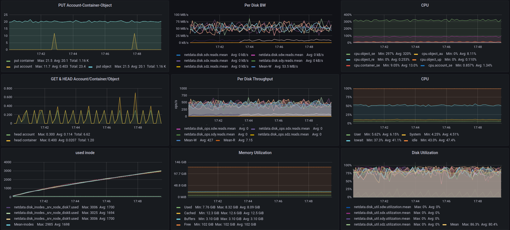Click the GET & HEAD Account/Container/Object title
The image size is (510, 230).
coord(85,79)
